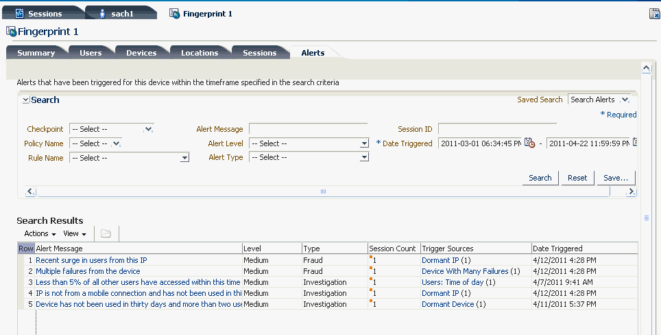Click the session count flag in row 3
The height and width of the screenshot is (335, 661).
tap(371, 279)
